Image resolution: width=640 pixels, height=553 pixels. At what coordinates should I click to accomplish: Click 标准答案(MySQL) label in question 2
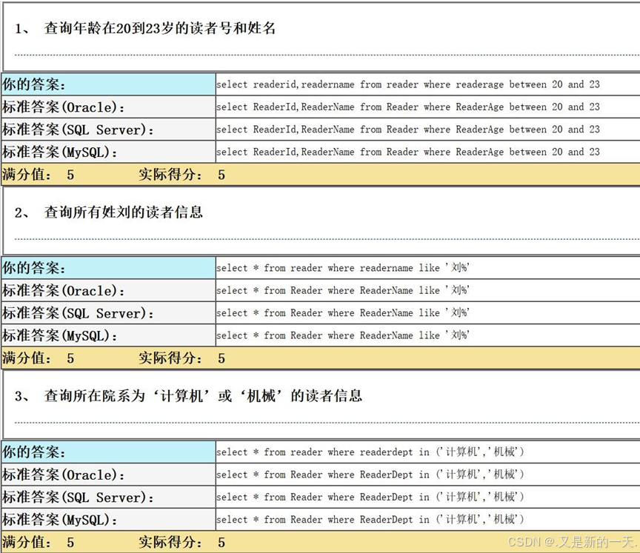pyautogui.click(x=60, y=335)
